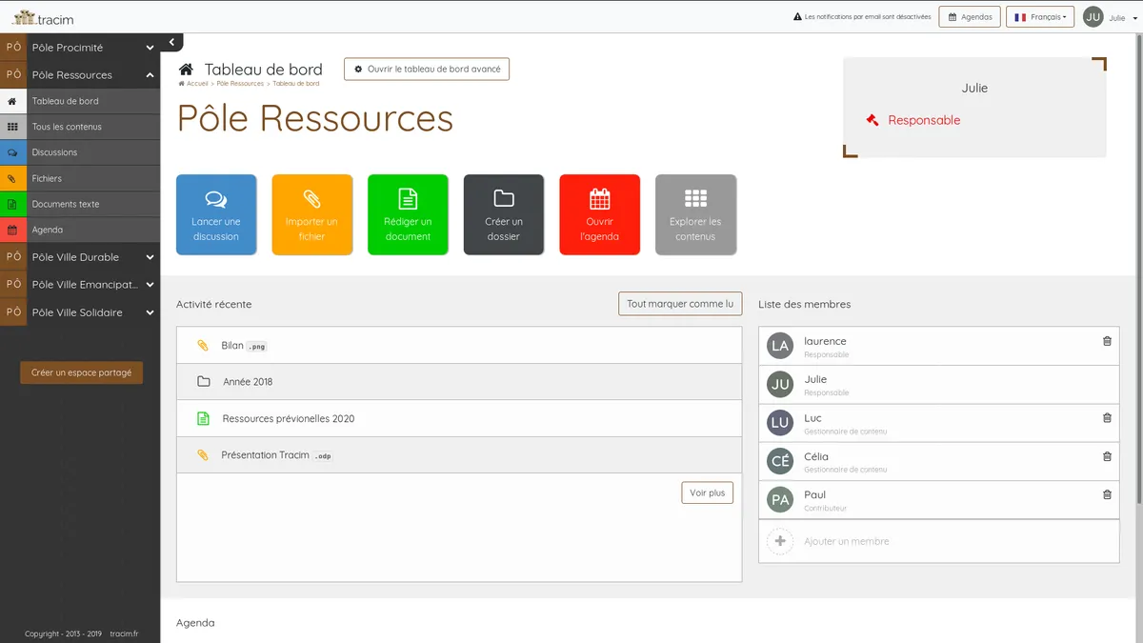The height and width of the screenshot is (643, 1143).
Task: Click the blue Lancer une discussion tile
Action: coord(216,214)
